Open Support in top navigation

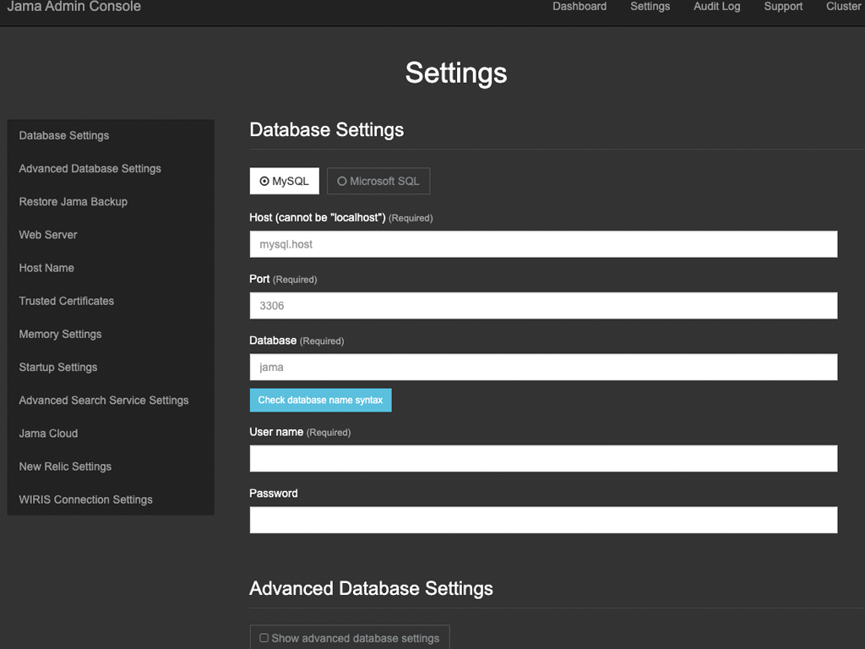coord(783,7)
